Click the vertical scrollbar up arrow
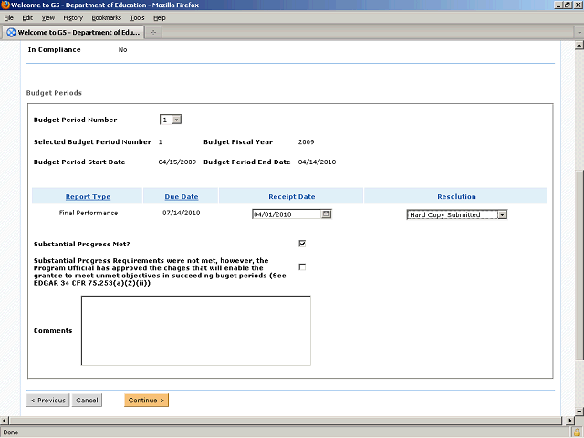 coord(579,46)
